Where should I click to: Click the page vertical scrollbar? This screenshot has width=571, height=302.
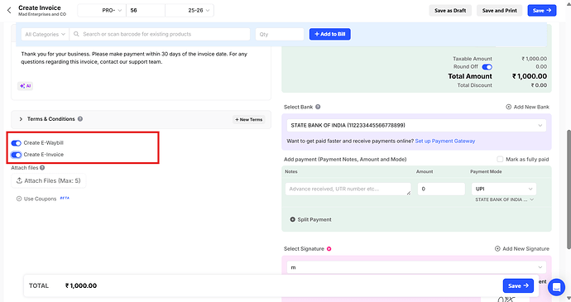point(569,189)
